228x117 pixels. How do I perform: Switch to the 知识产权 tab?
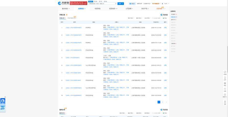145,9
